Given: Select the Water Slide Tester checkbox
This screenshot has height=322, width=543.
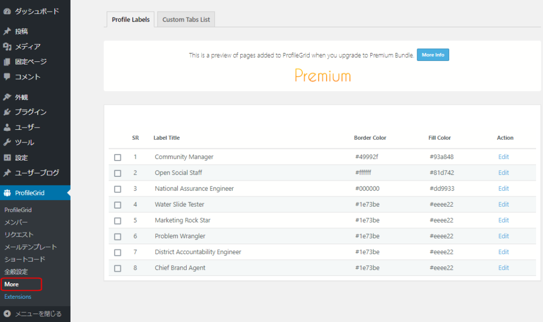Looking at the screenshot, I should coord(118,205).
